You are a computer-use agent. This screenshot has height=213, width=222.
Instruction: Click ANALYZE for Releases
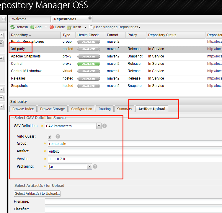(x=89, y=79)
